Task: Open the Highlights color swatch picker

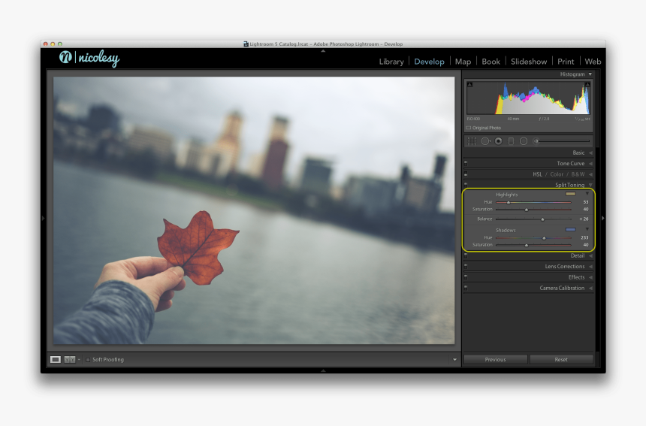Action: point(571,194)
